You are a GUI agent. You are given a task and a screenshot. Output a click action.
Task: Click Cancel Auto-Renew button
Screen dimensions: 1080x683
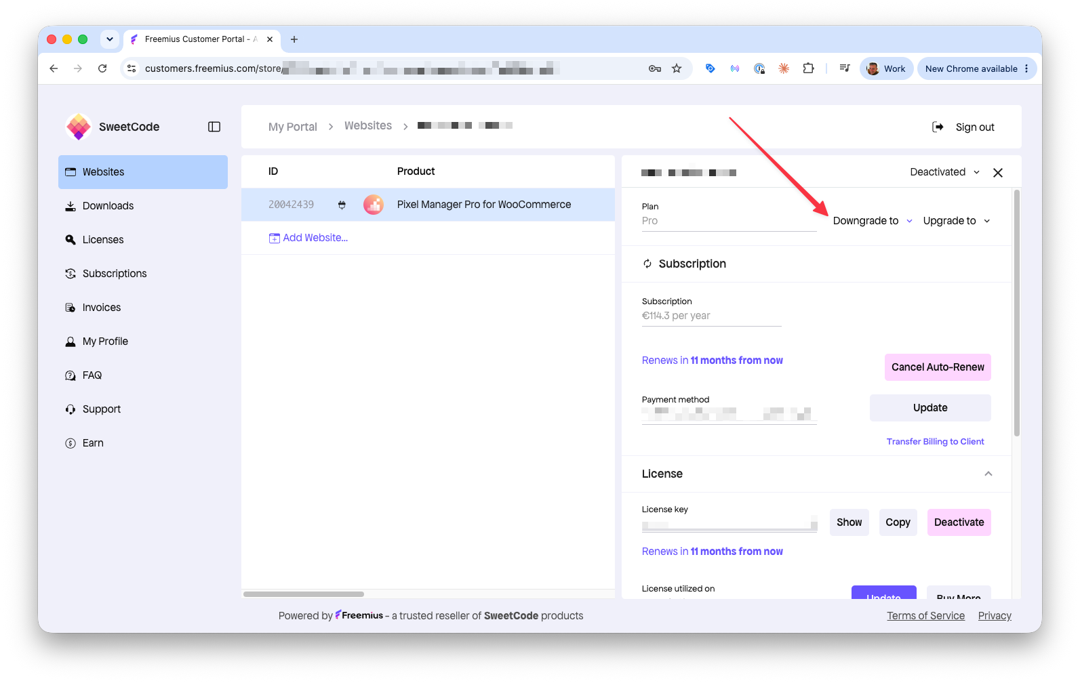[x=938, y=367]
